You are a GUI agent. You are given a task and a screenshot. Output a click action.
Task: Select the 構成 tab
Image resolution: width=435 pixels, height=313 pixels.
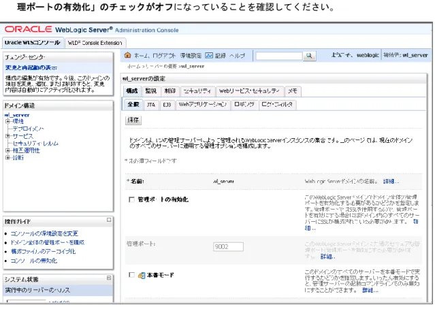click(x=132, y=91)
